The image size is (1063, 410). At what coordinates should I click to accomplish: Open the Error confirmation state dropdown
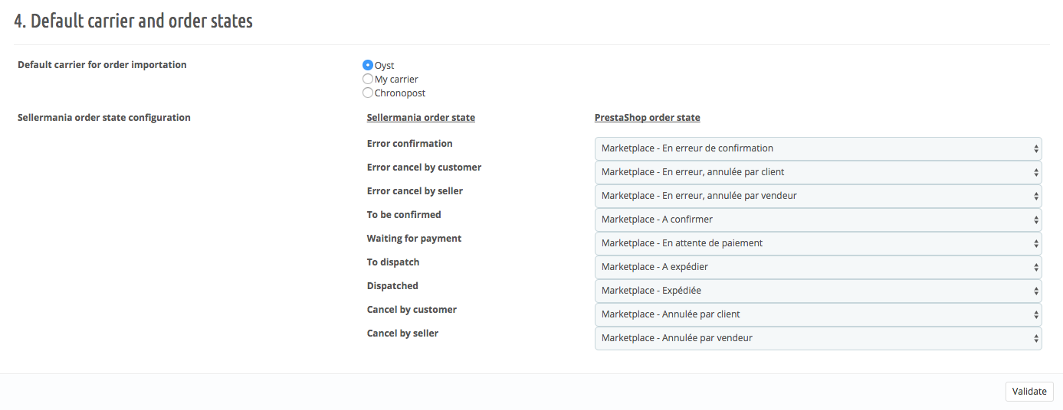coord(818,148)
